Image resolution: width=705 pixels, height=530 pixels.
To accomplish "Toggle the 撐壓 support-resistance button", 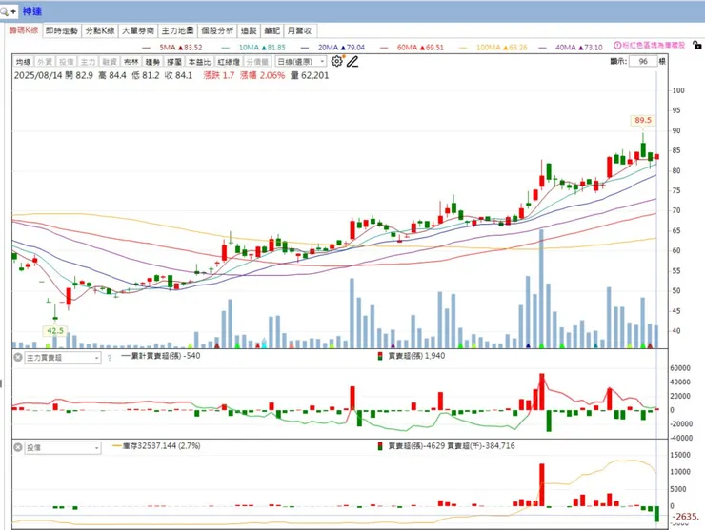I will (174, 62).
